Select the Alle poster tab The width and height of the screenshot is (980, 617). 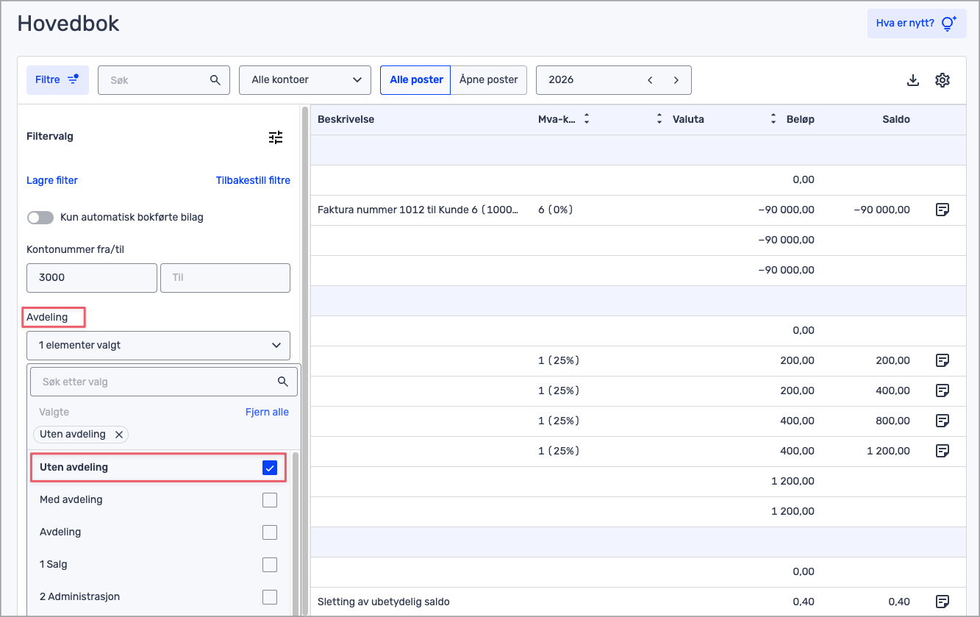point(416,80)
